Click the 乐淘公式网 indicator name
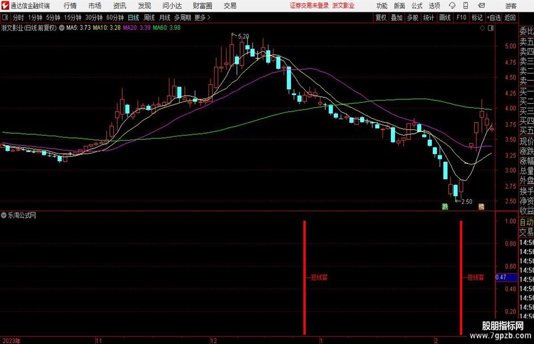 point(22,215)
